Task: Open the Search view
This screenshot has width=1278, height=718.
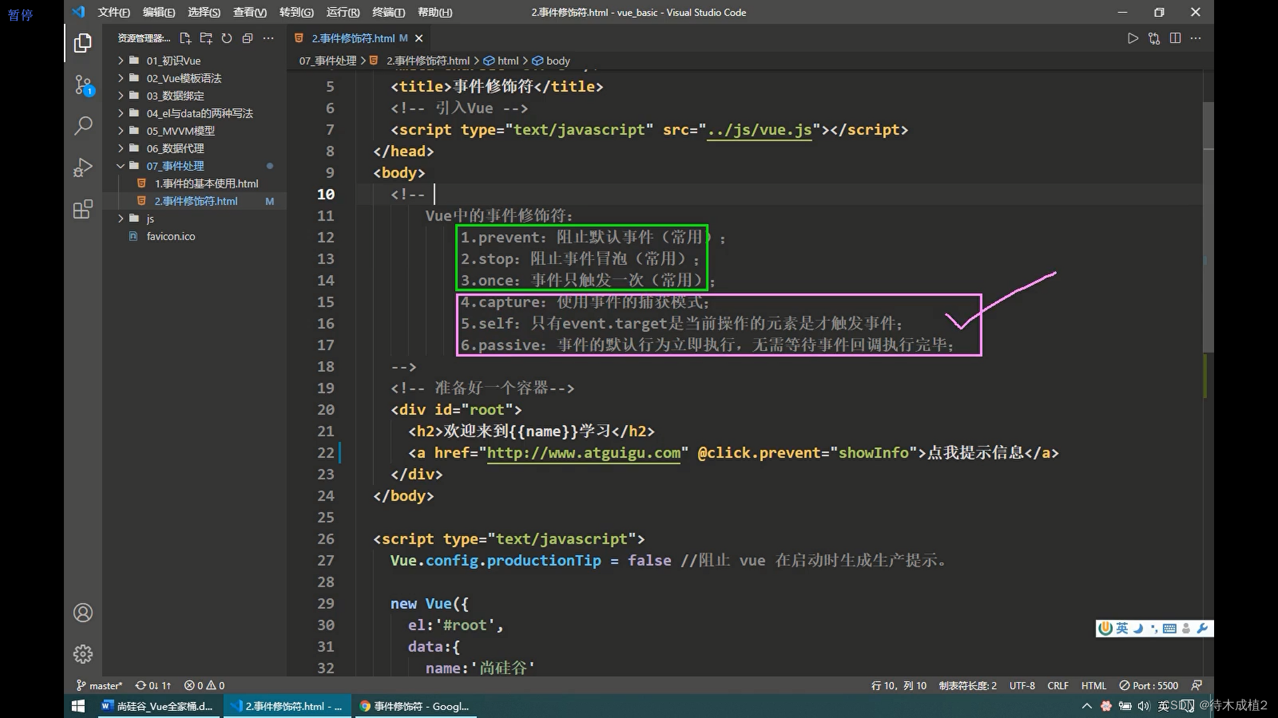Action: [83, 126]
